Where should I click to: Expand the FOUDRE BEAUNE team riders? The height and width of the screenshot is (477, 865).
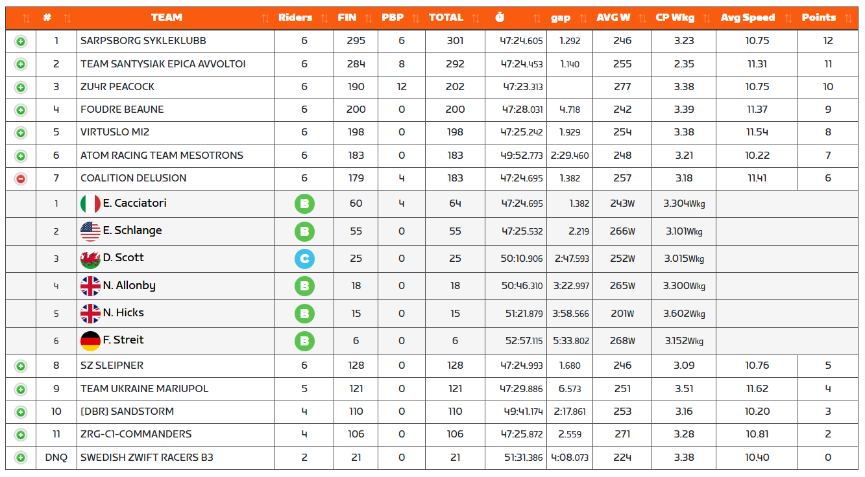pos(21,110)
